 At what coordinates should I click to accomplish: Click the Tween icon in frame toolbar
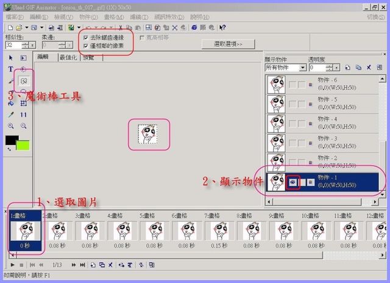pos(121,265)
